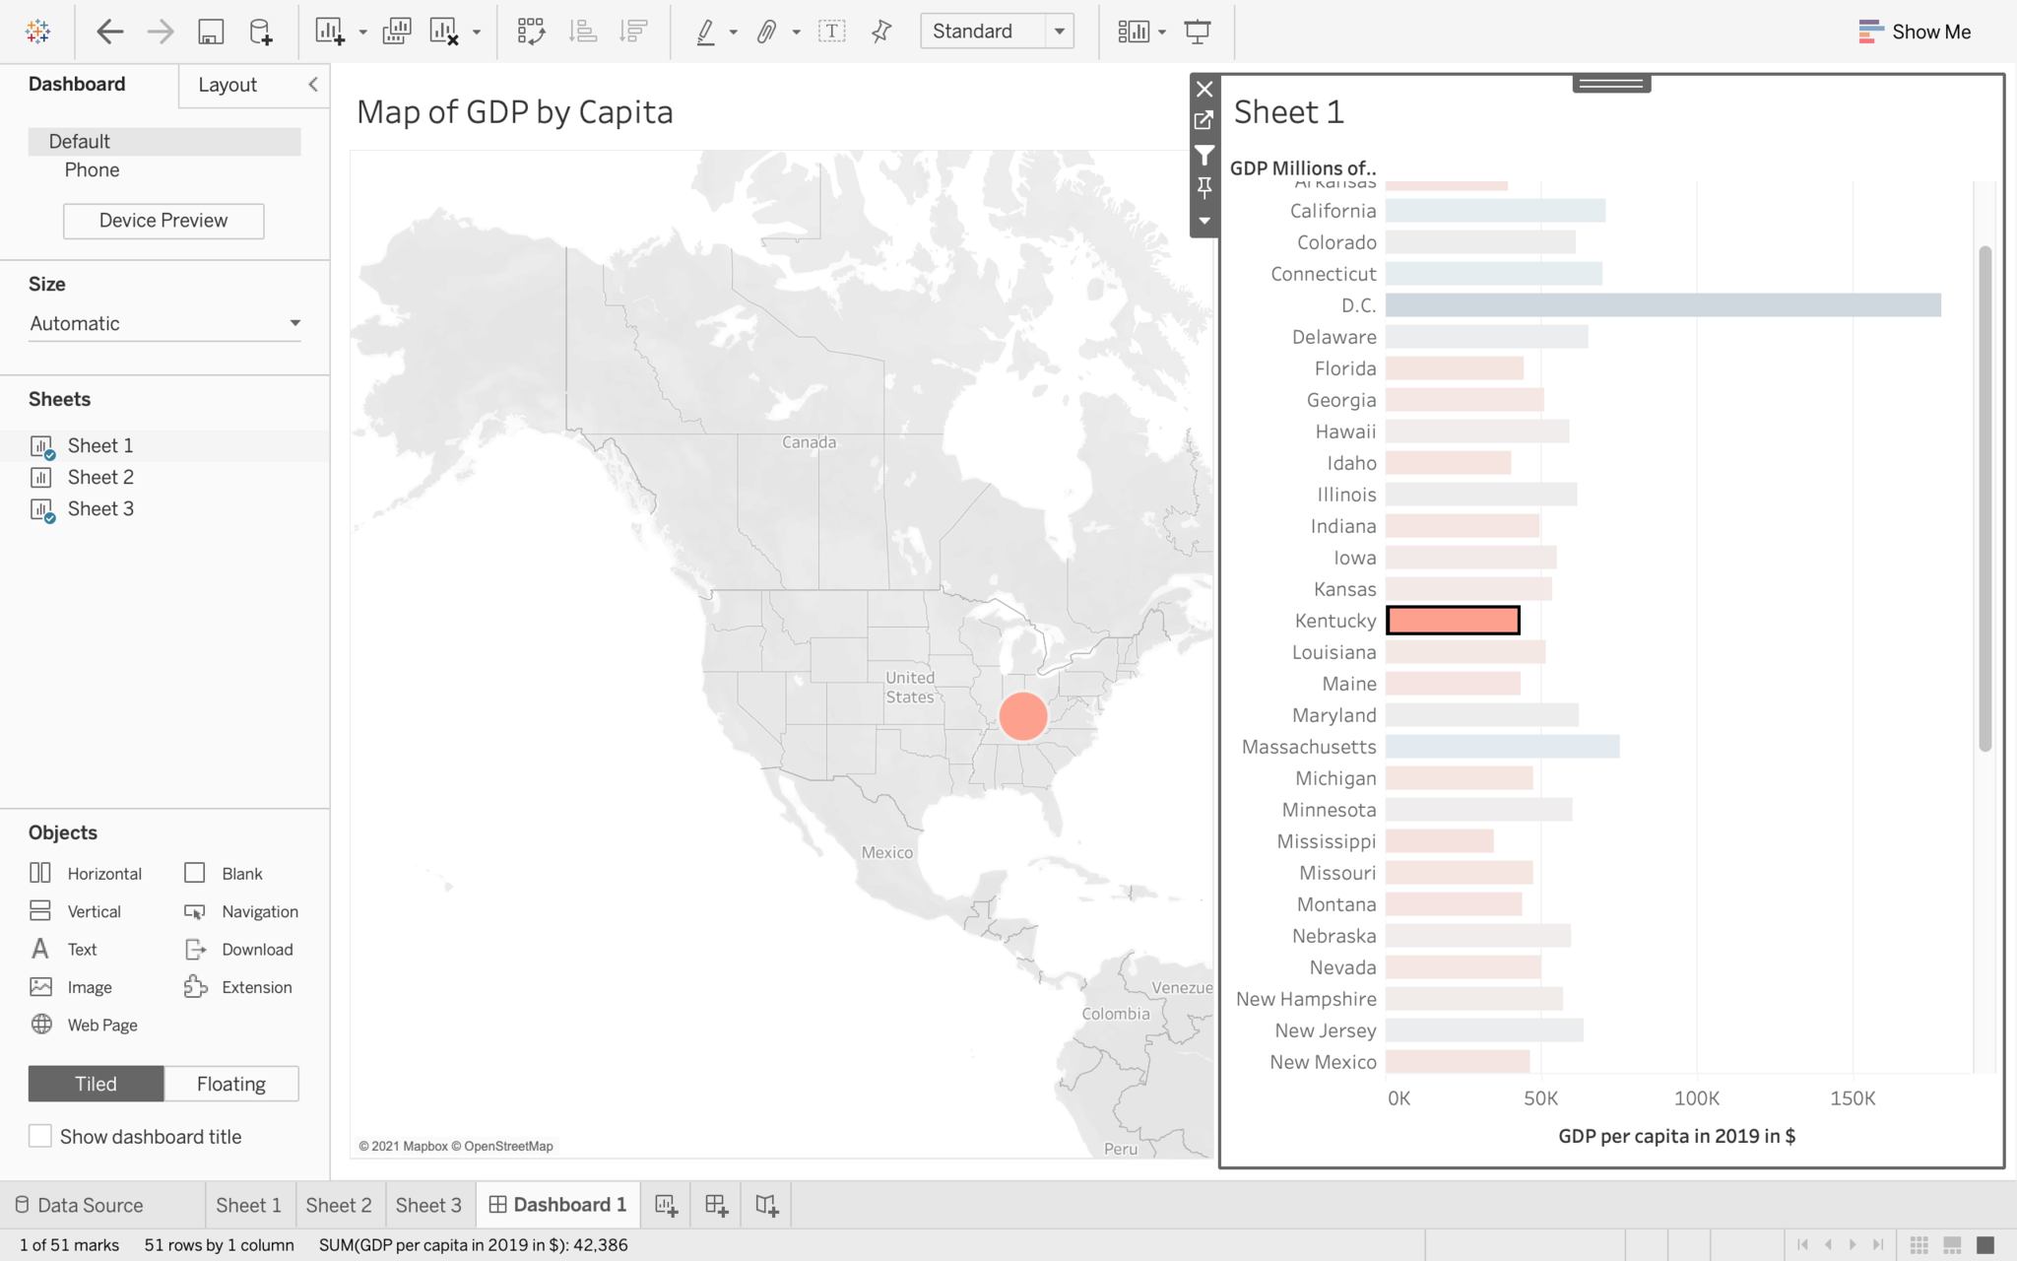Click the highlighted Kentucky bar
Image resolution: width=2017 pixels, height=1261 pixels.
(x=1452, y=621)
